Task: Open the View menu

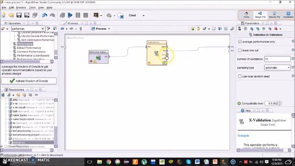Action: 41,7
